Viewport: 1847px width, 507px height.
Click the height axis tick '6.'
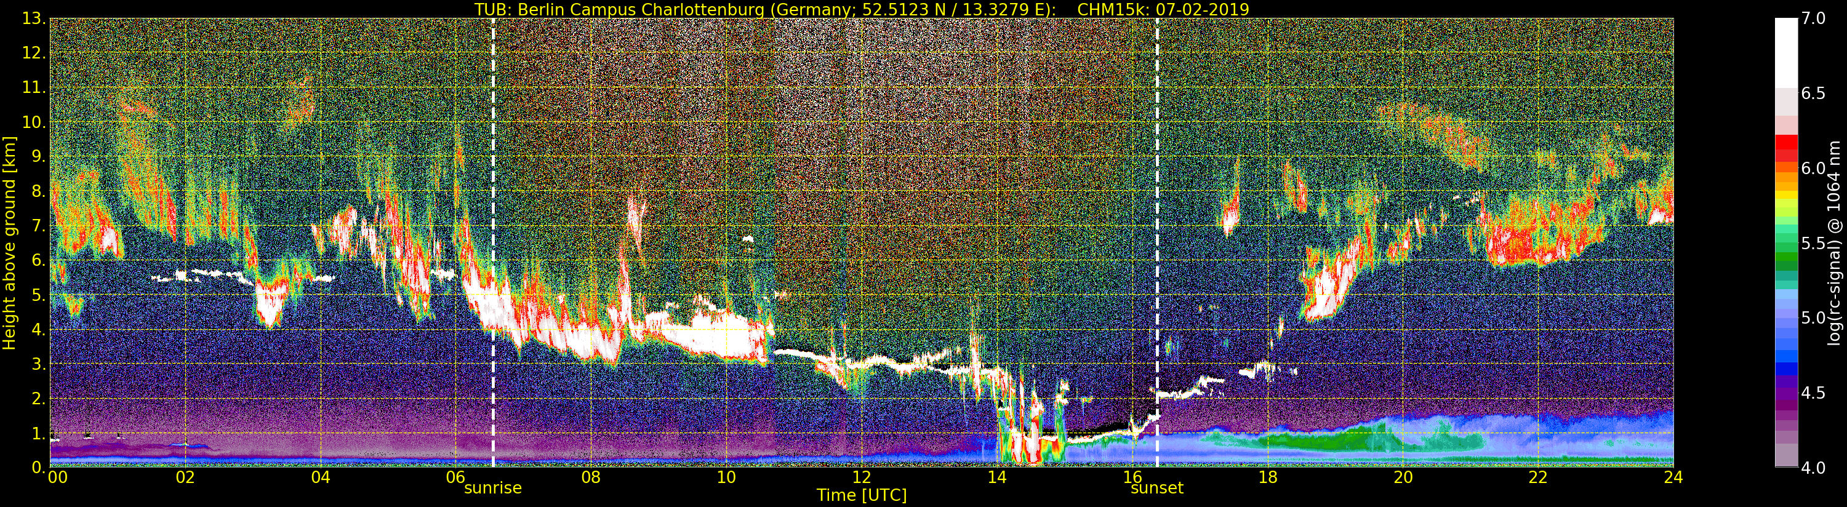[x=39, y=260]
